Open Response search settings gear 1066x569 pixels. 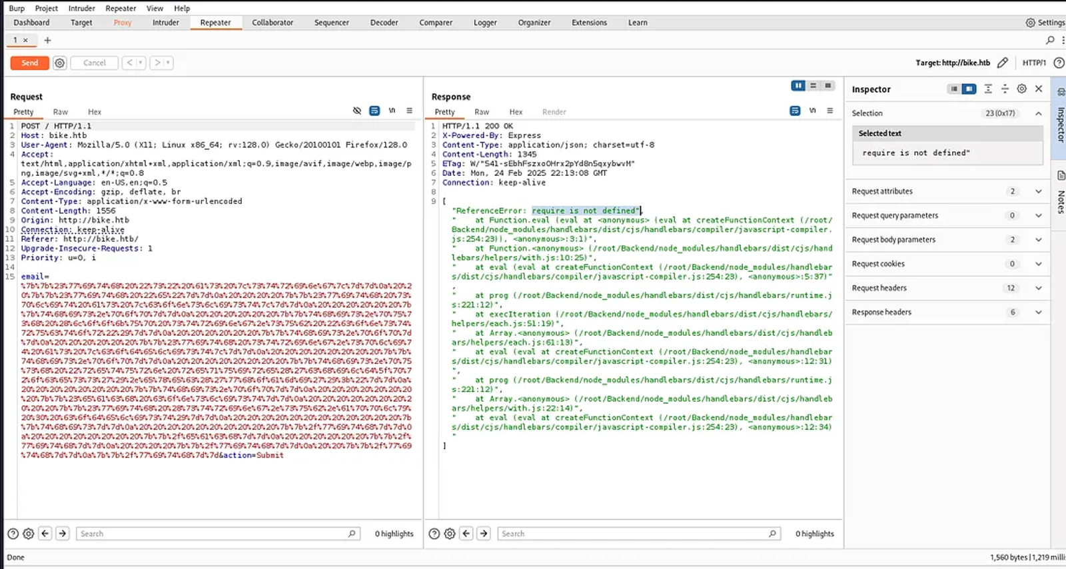450,534
